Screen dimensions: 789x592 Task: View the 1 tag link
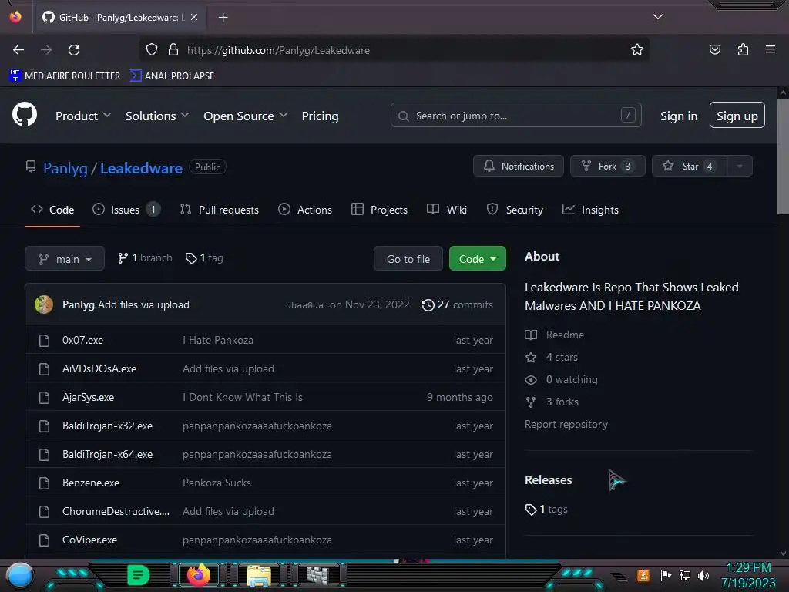pos(204,257)
